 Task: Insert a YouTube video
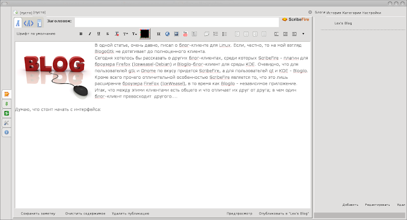(x=185, y=34)
